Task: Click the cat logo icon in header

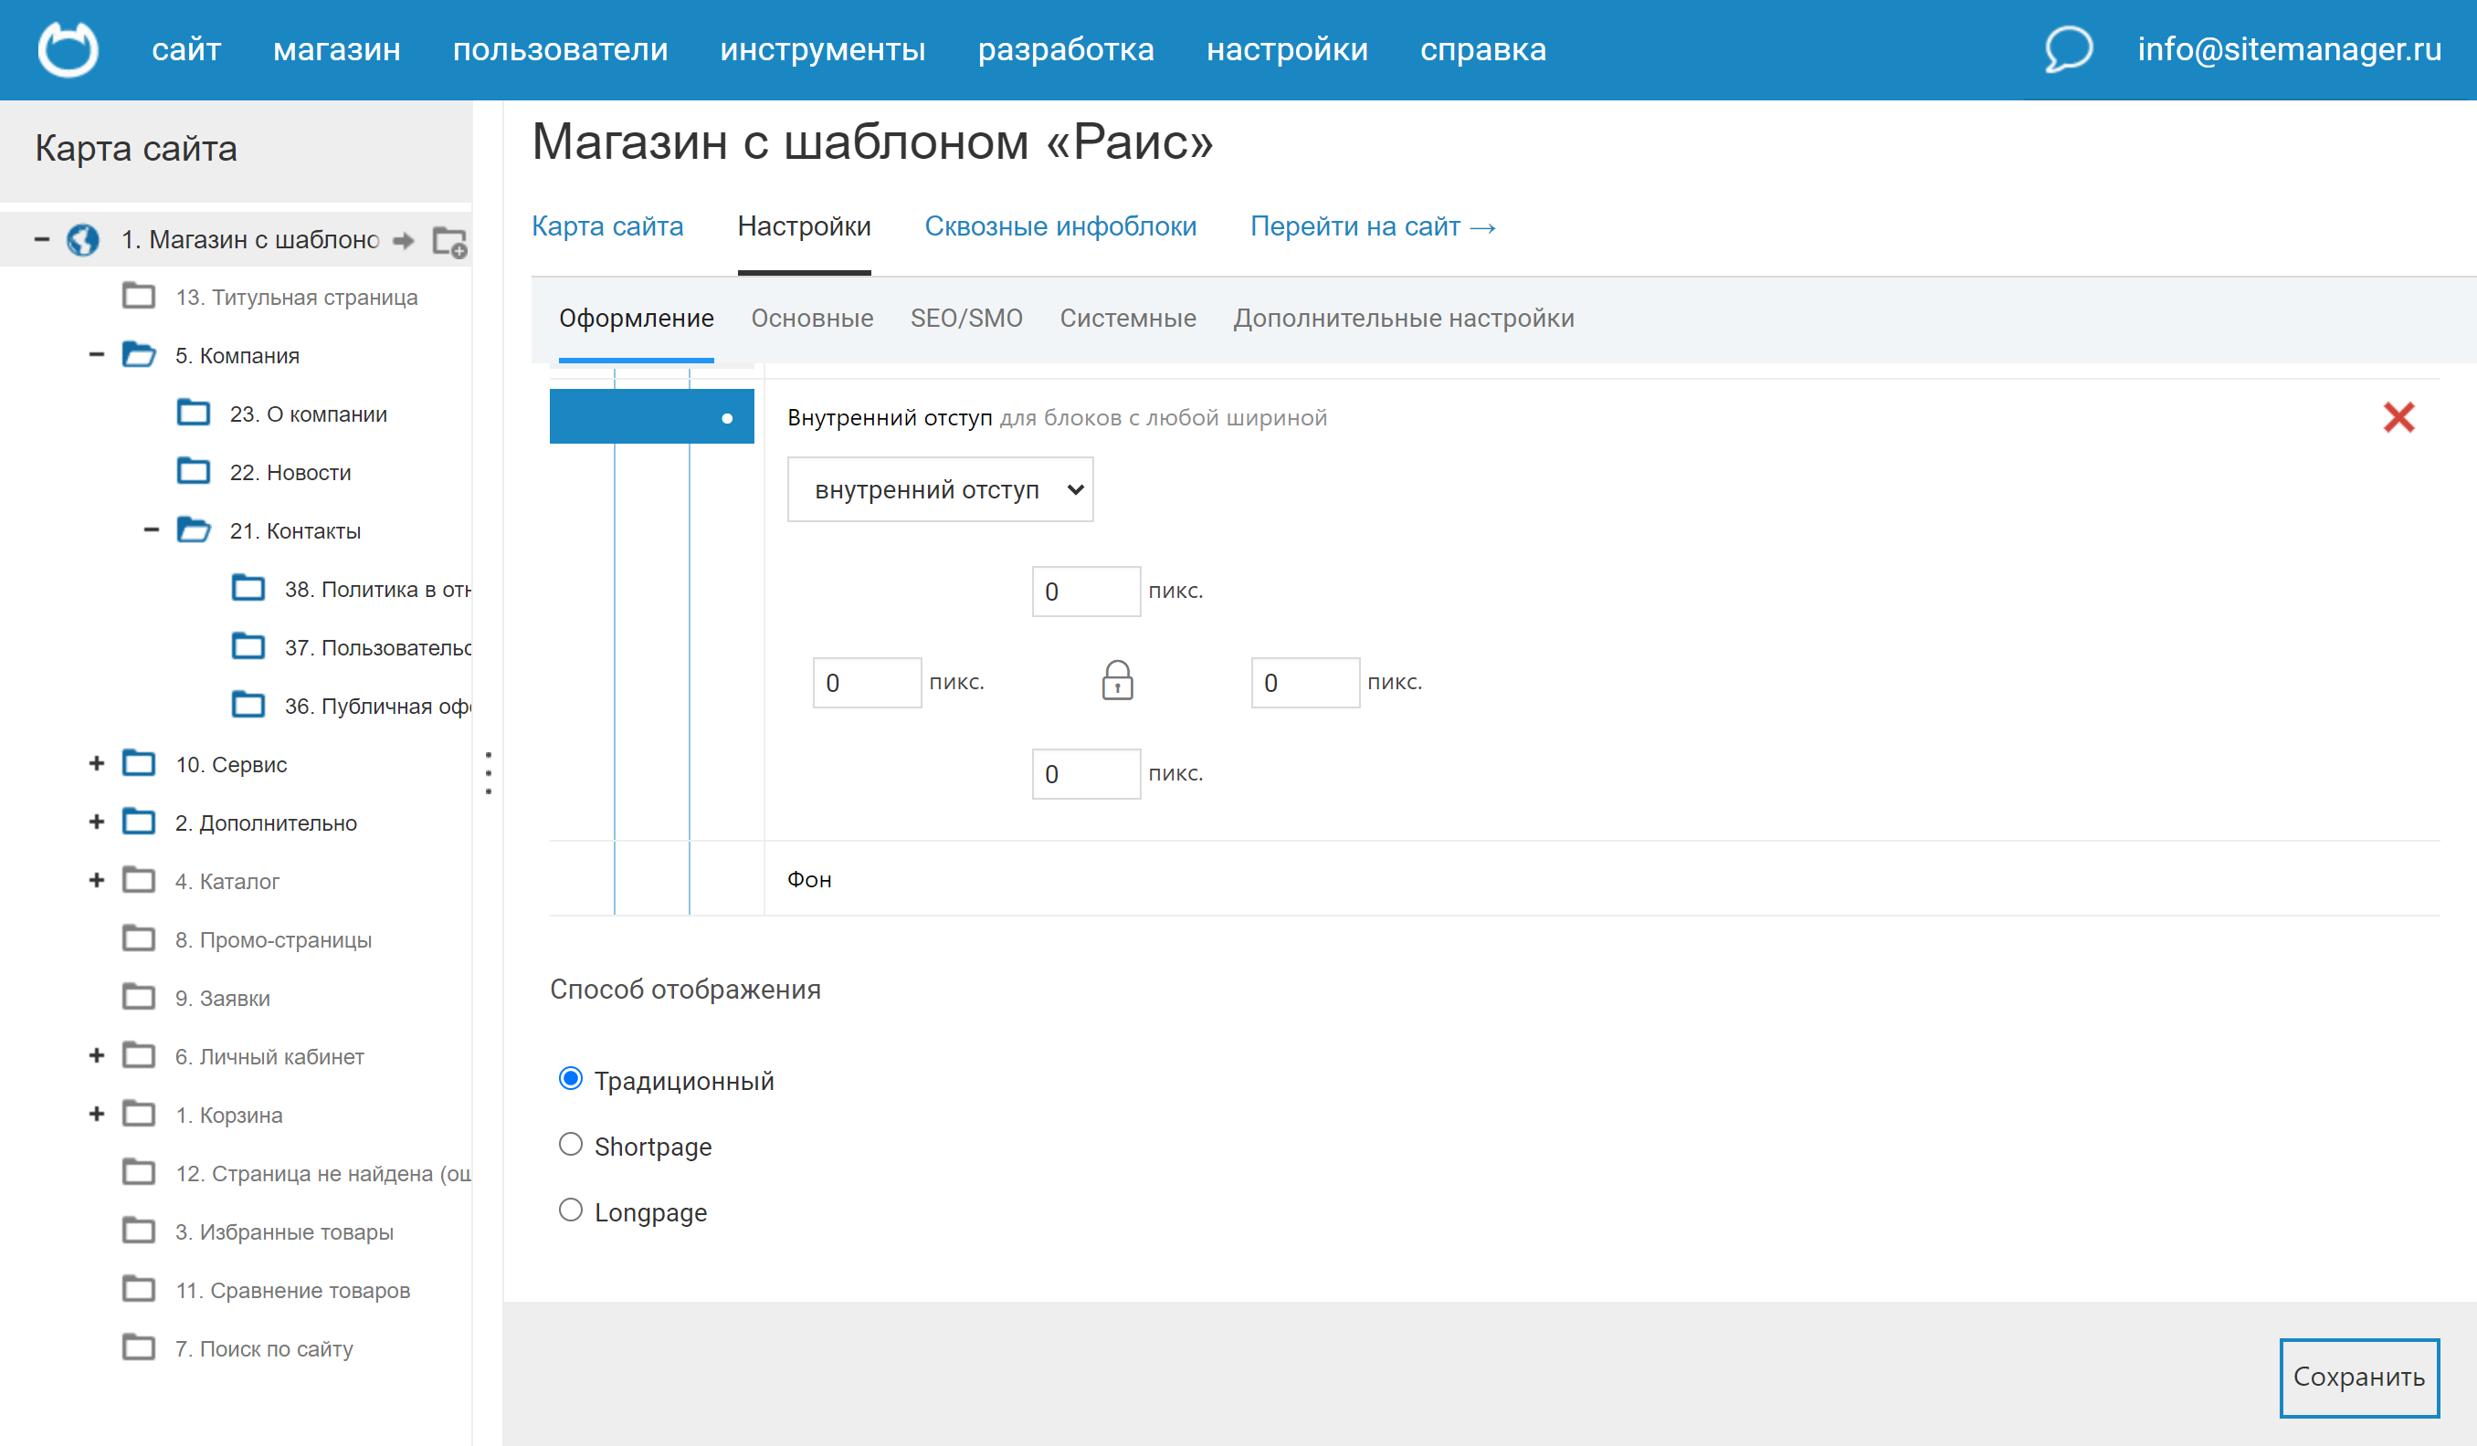Action: point(68,49)
